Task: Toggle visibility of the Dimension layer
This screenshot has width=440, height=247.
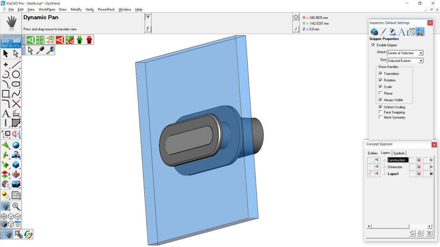Action: (x=376, y=167)
